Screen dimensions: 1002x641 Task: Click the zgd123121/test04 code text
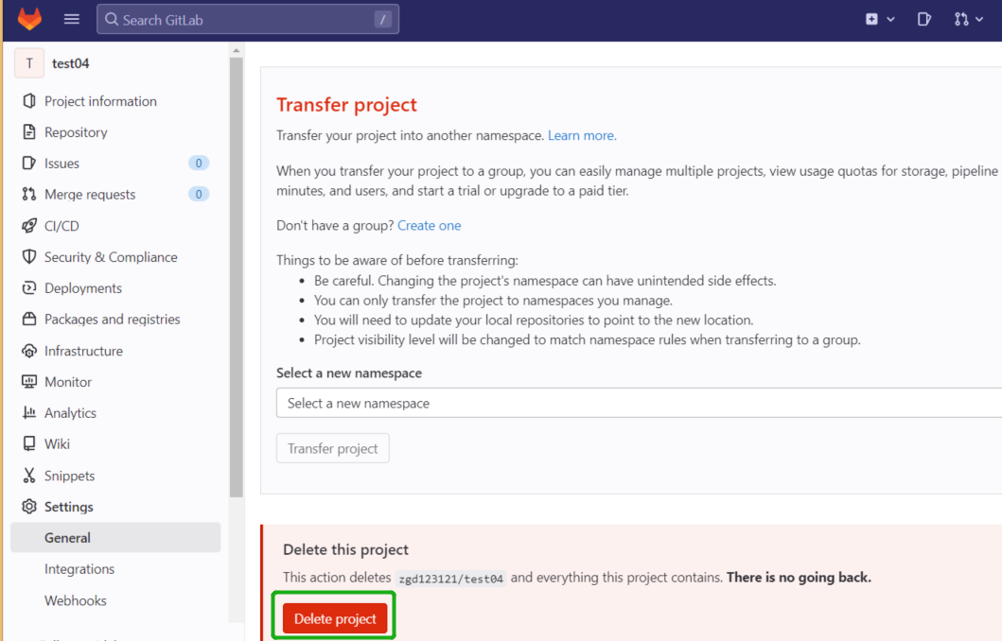pos(451,579)
